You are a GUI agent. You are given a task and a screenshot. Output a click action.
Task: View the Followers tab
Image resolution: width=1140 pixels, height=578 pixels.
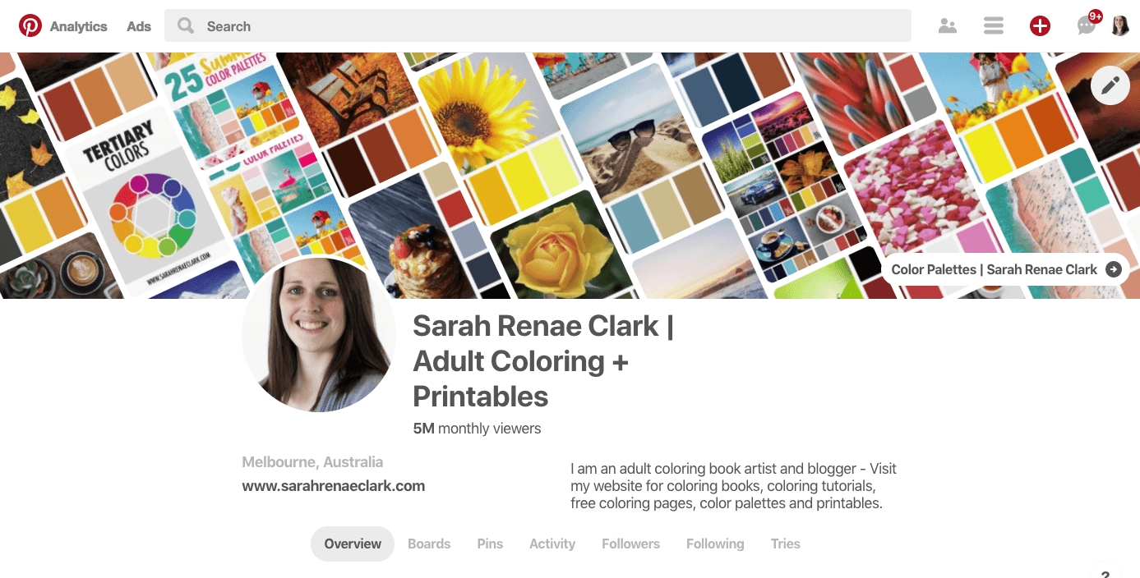point(630,544)
